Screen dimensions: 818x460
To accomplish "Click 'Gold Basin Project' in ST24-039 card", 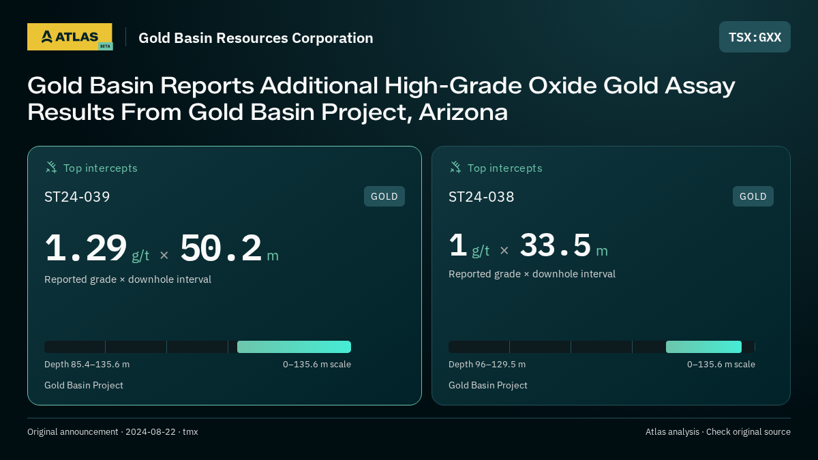I will [84, 386].
